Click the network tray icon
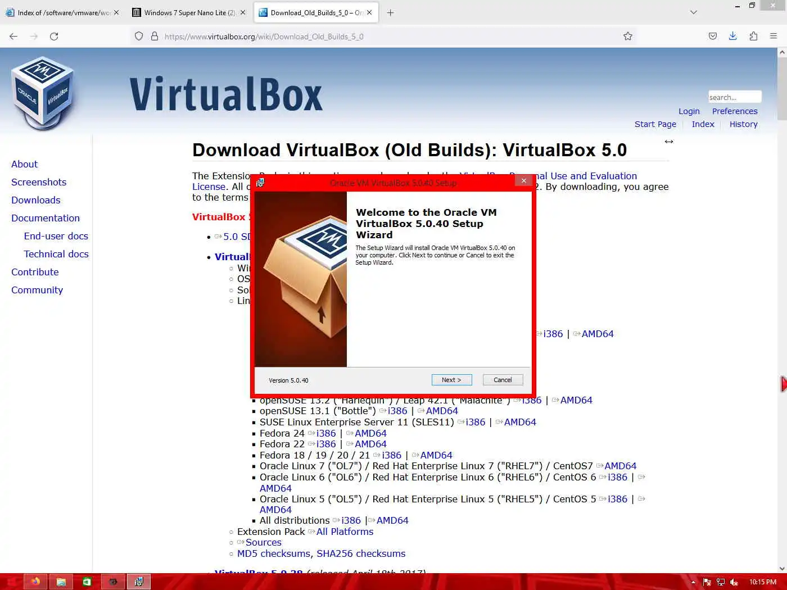This screenshot has height=590, width=787. tap(720, 582)
